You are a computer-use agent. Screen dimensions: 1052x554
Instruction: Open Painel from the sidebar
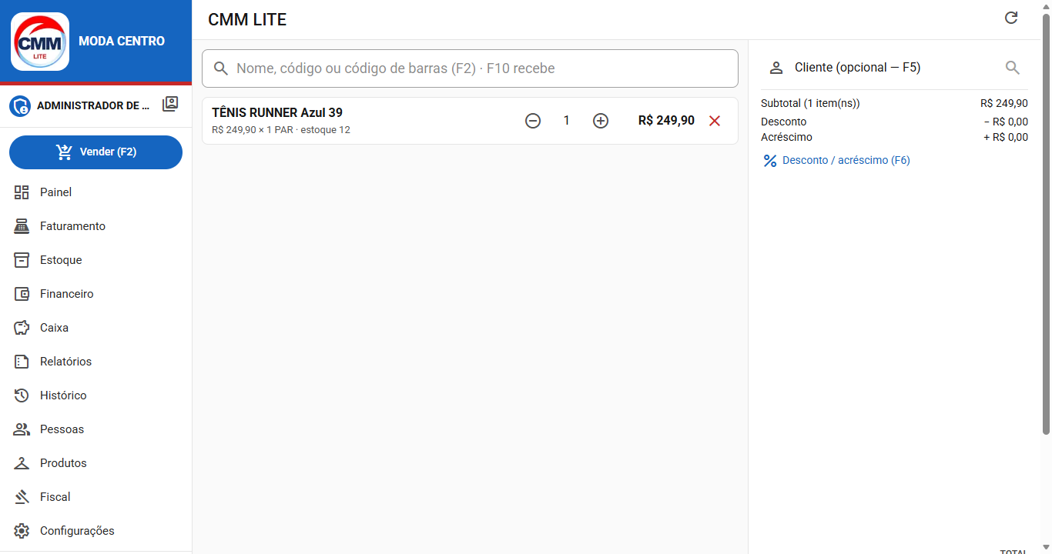[x=95, y=192]
